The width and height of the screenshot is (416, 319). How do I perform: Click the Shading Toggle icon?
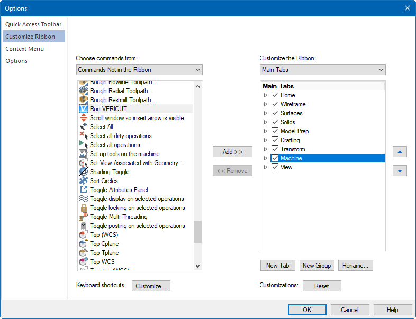pyautogui.click(x=83, y=172)
